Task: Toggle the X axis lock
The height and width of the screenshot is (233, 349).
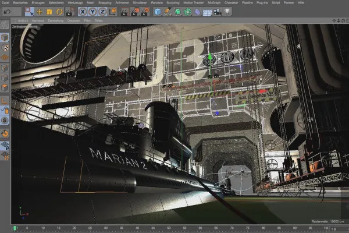Action: pyautogui.click(x=83, y=12)
